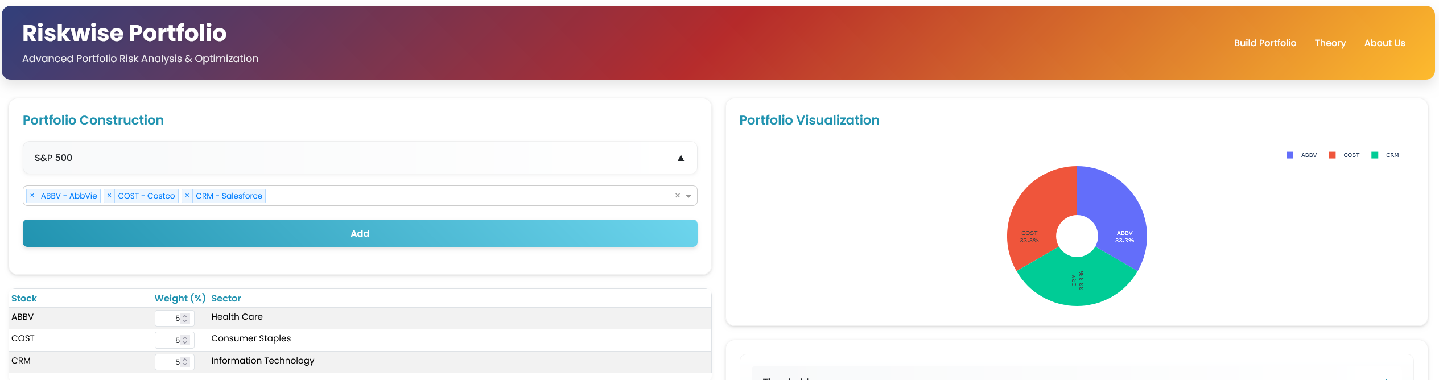Open the About Us link
This screenshot has height=380, width=1439.
click(x=1384, y=43)
